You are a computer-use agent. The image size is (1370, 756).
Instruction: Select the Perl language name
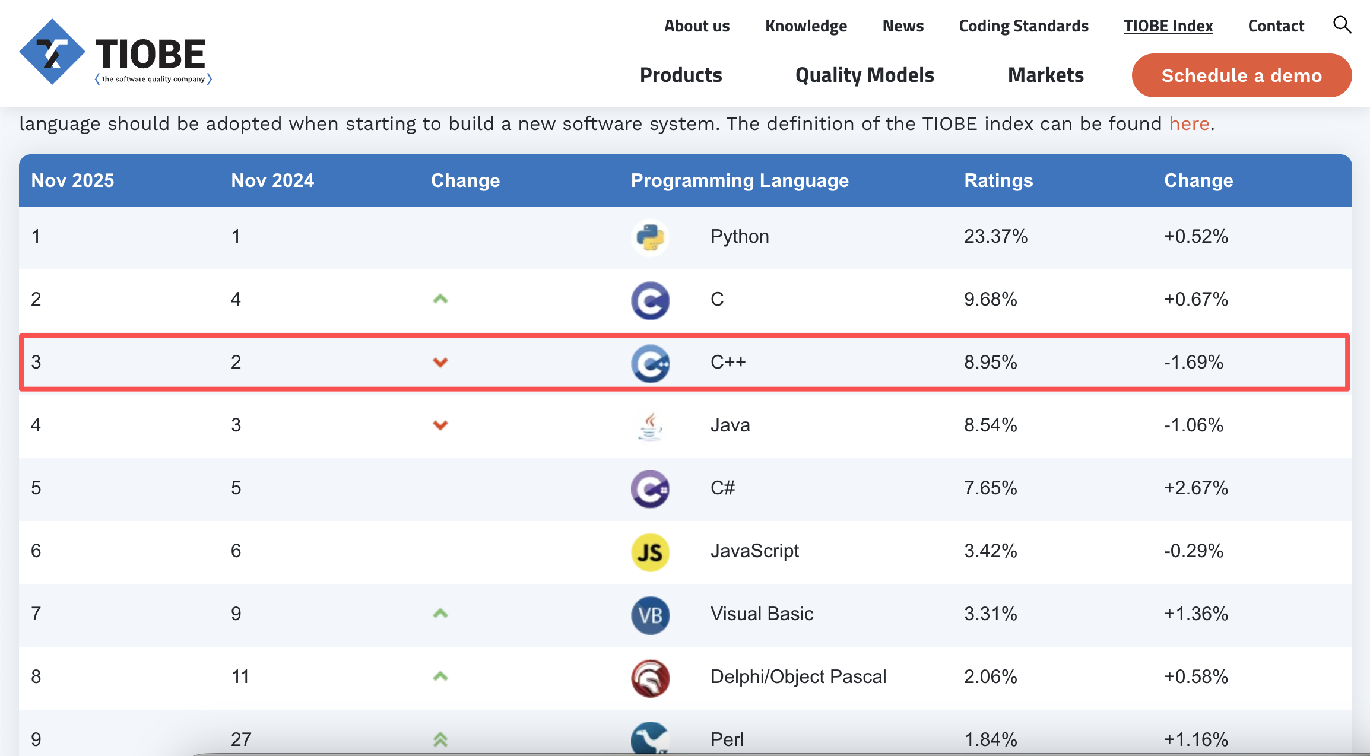727,739
